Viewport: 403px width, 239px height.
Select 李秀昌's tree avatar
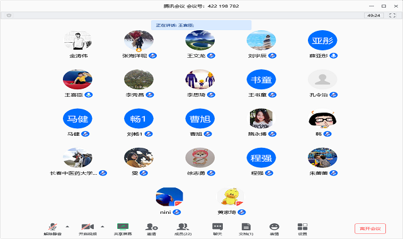[139, 79]
